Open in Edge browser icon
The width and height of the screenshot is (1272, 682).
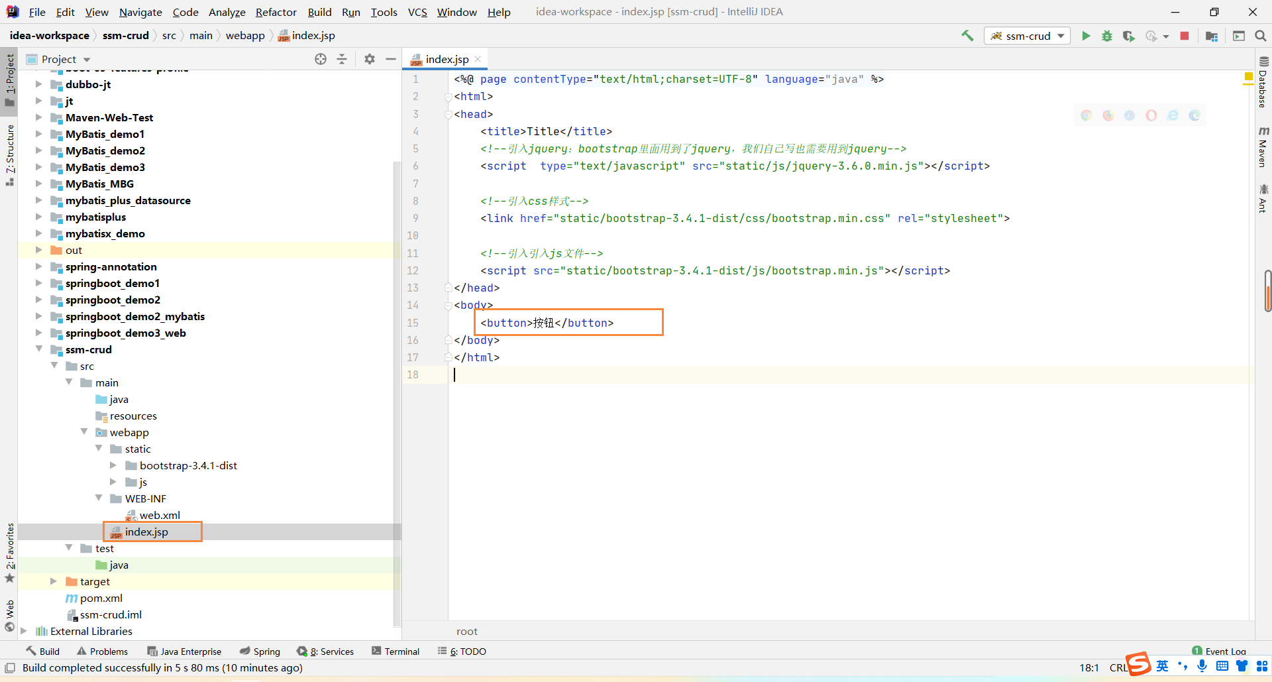point(1194,115)
